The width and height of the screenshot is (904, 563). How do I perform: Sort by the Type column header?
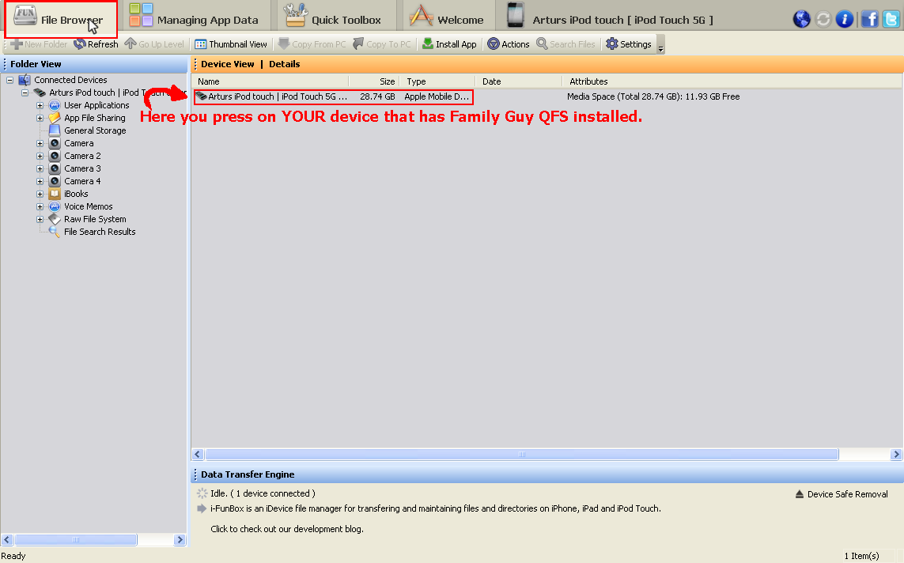tap(437, 81)
